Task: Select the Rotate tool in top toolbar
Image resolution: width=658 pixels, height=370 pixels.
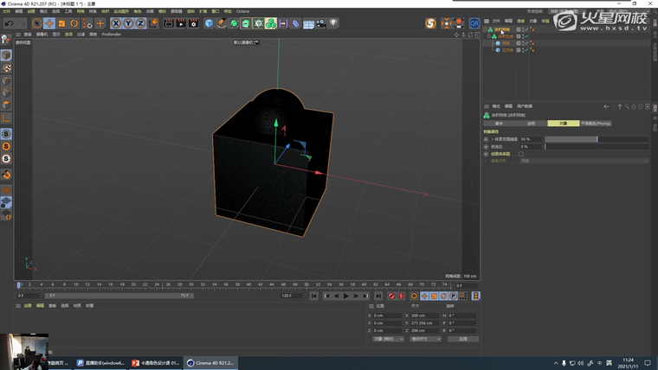Action: pyautogui.click(x=74, y=23)
